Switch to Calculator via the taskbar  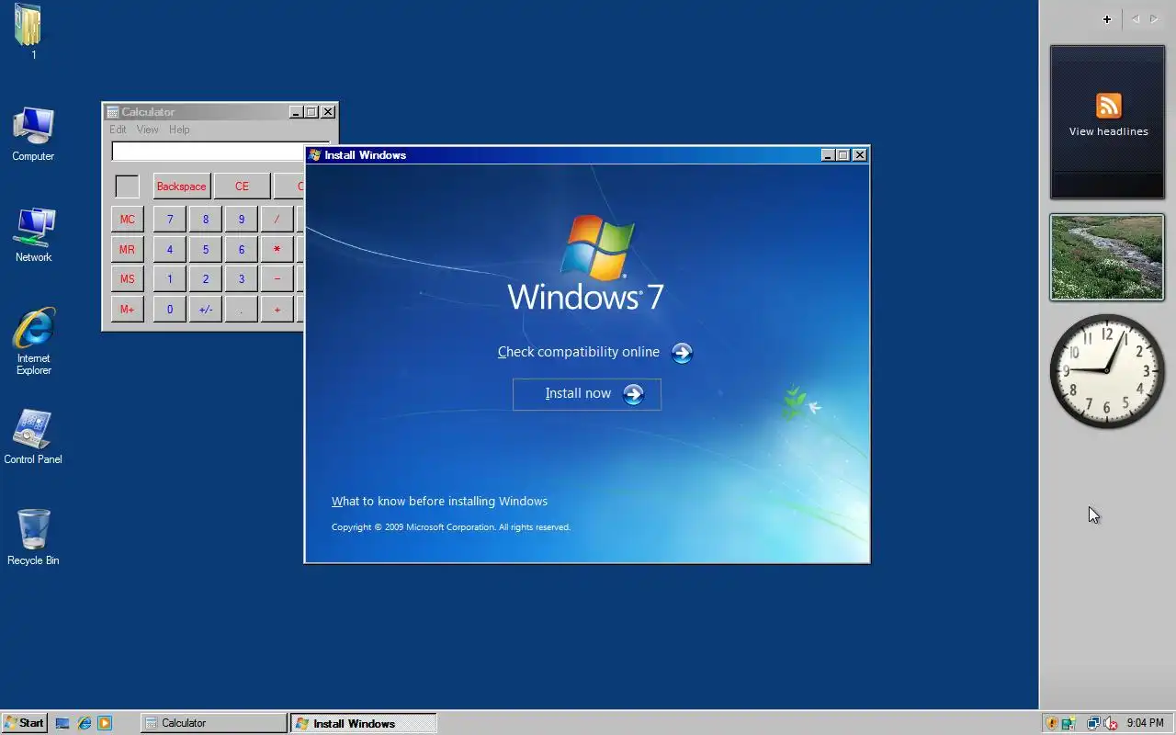pos(213,723)
